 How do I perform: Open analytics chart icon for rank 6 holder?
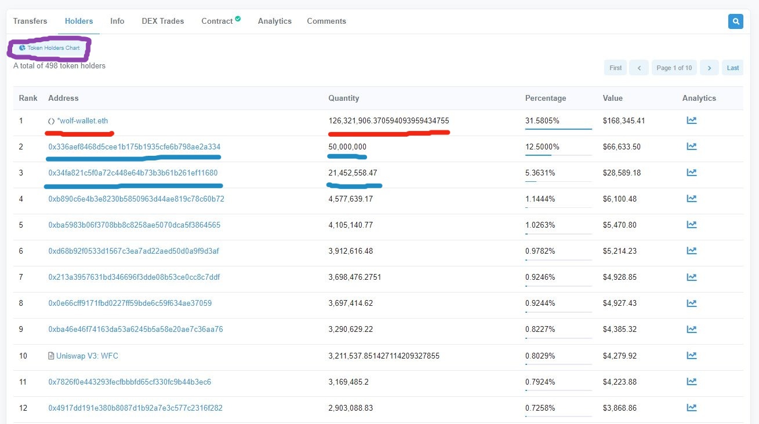691,251
